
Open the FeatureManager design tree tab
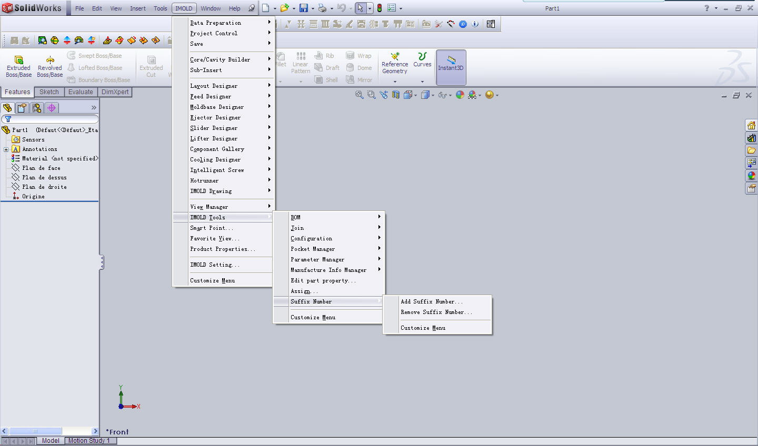click(7, 108)
